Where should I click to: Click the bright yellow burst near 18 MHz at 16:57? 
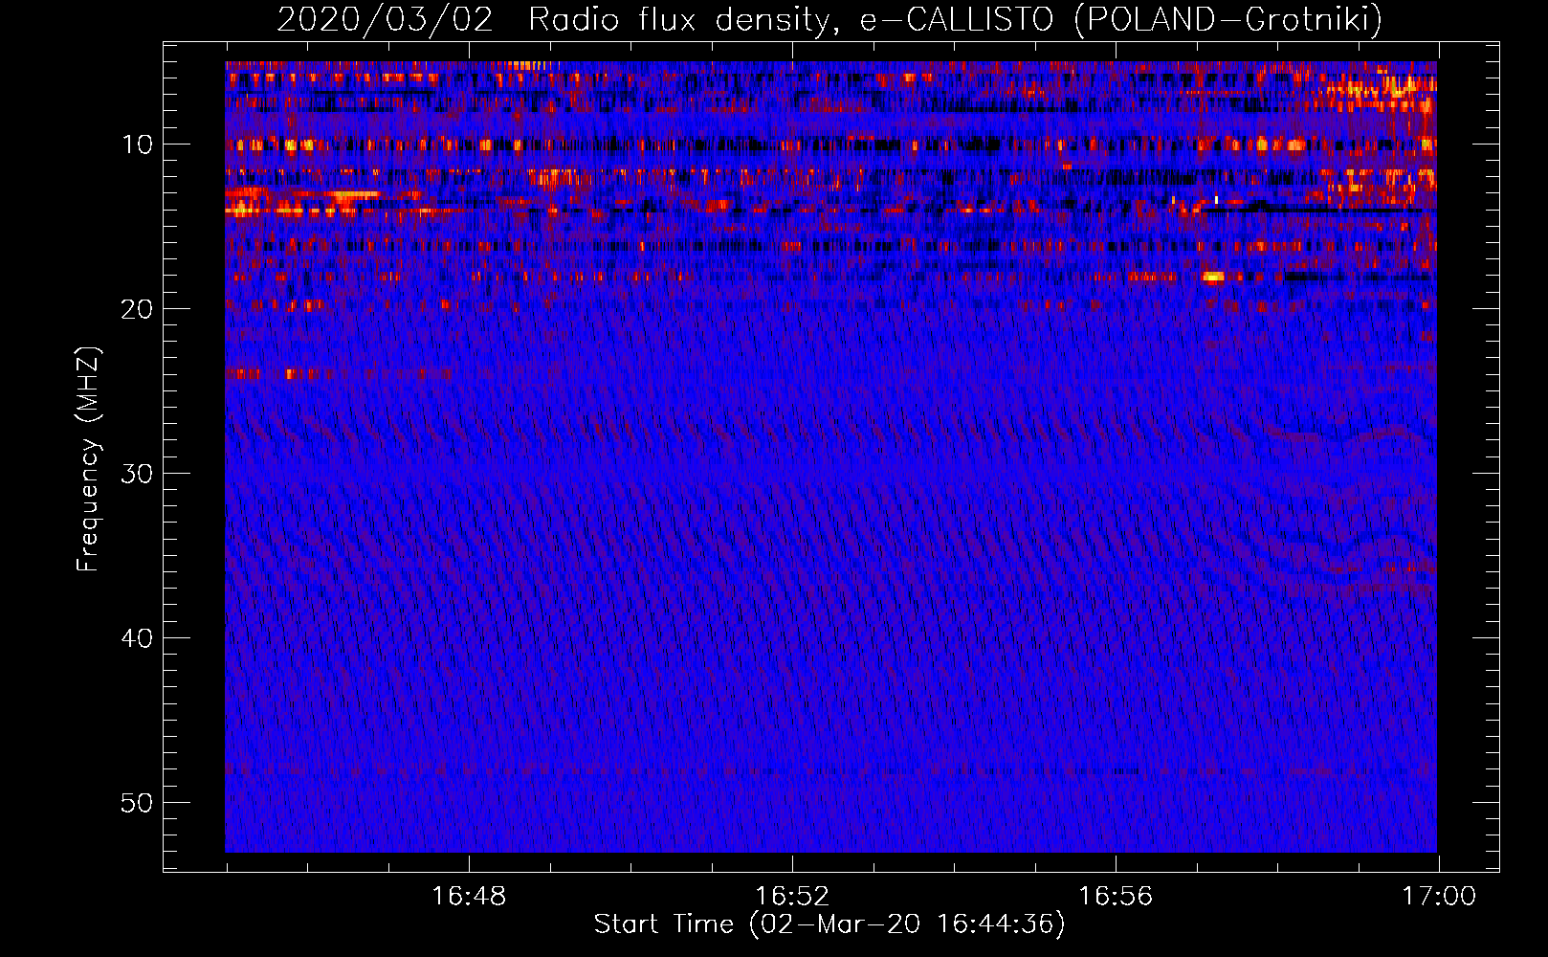click(x=1213, y=278)
